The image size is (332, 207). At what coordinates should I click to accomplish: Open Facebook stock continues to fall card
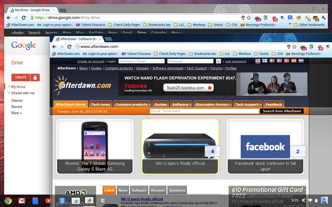point(265,146)
